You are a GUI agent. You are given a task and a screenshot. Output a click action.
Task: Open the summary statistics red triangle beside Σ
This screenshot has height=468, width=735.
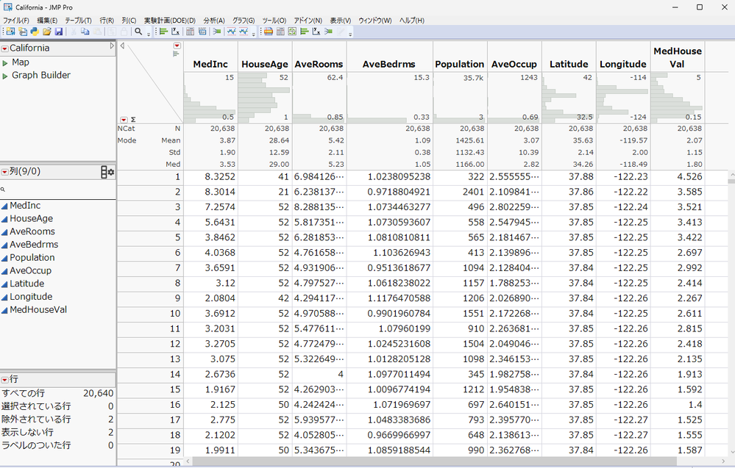(x=124, y=119)
